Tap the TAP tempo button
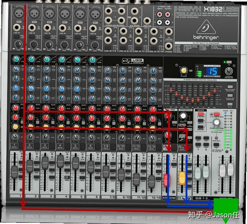247x224 pixels. 229,62
